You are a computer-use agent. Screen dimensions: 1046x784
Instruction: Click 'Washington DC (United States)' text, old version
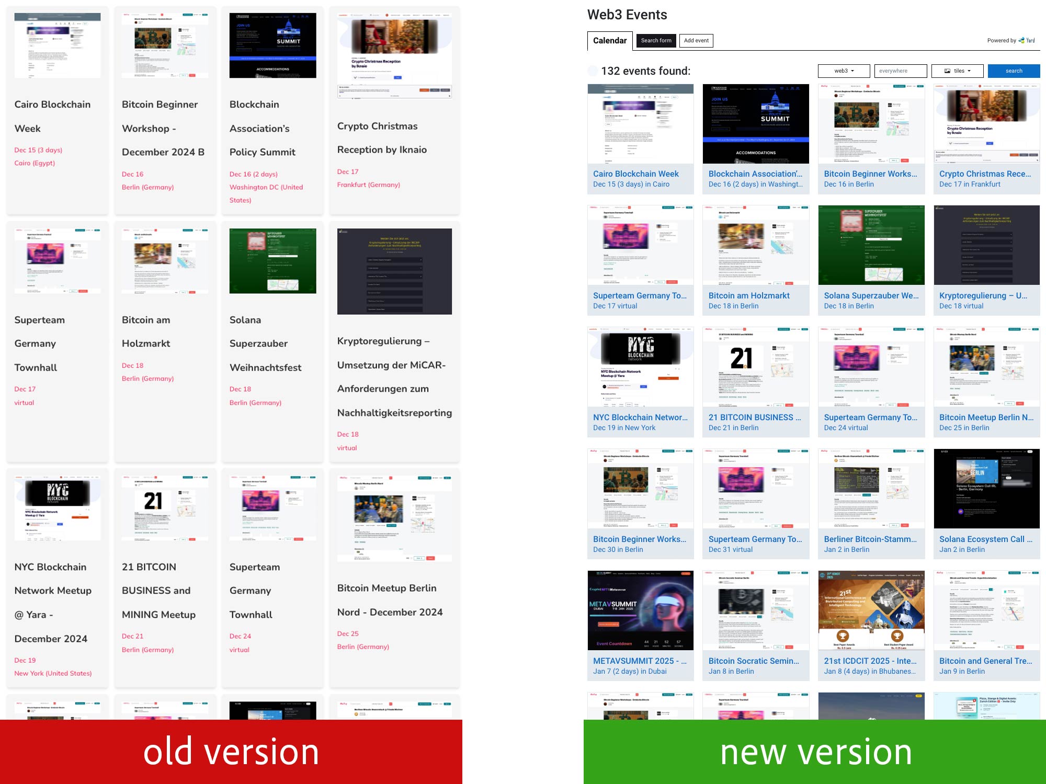point(266,193)
